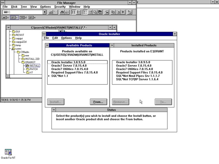Switch to drive d icon

click(23, 18)
